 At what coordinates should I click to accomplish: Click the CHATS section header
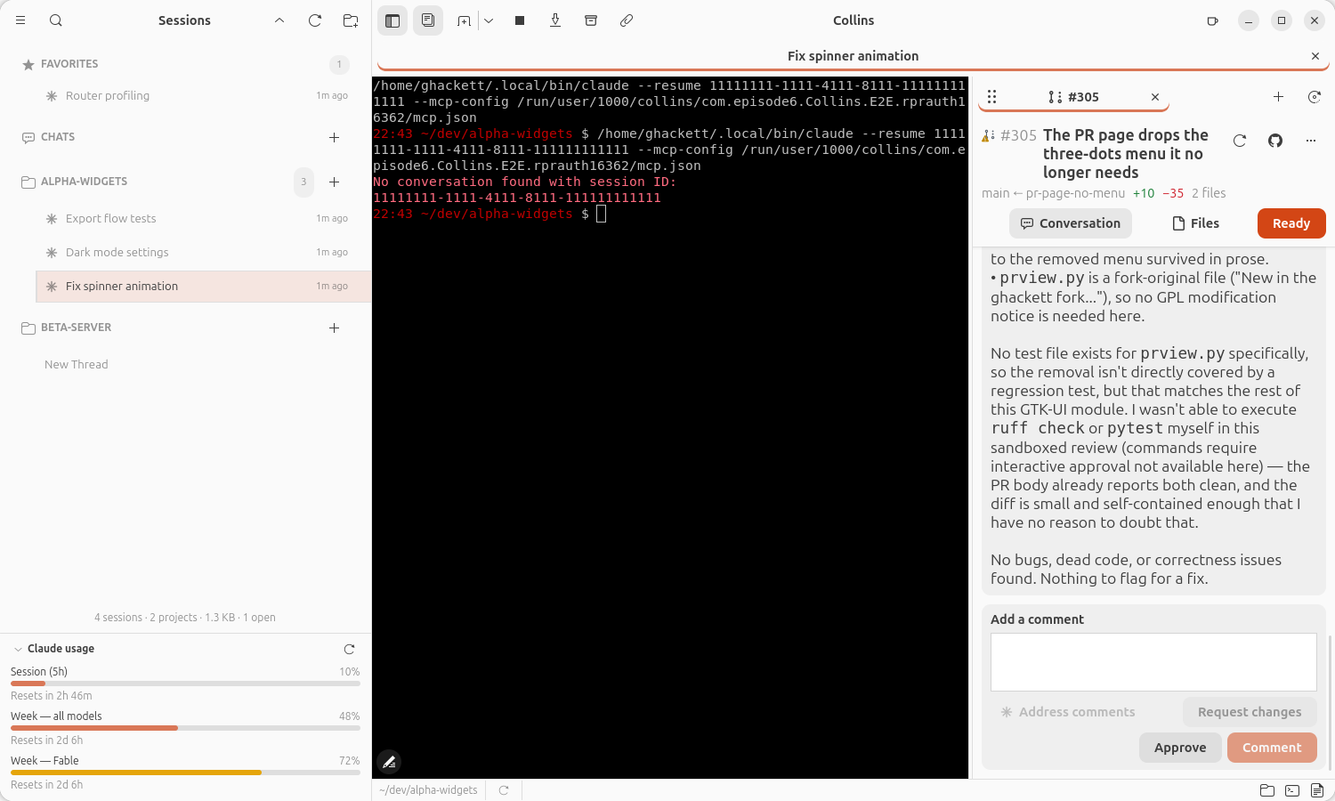pyautogui.click(x=58, y=137)
